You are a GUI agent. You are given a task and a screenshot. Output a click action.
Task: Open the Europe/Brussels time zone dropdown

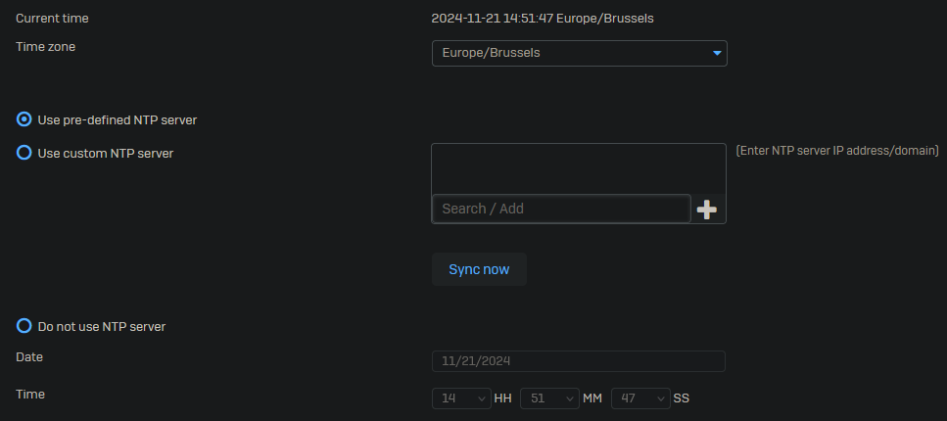pos(578,53)
